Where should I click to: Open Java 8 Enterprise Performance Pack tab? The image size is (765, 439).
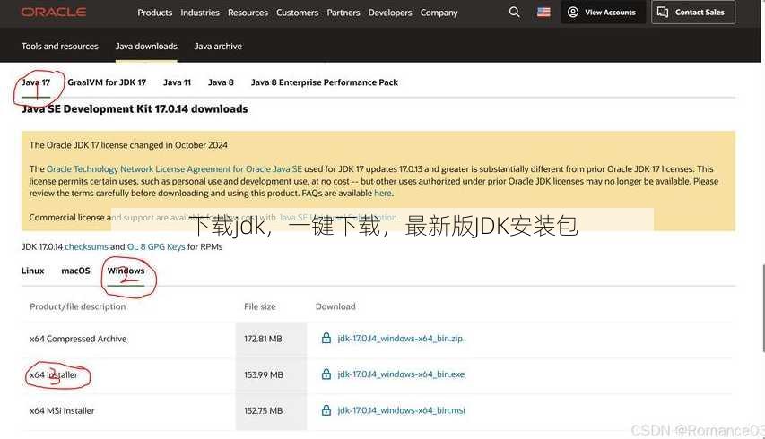(325, 82)
